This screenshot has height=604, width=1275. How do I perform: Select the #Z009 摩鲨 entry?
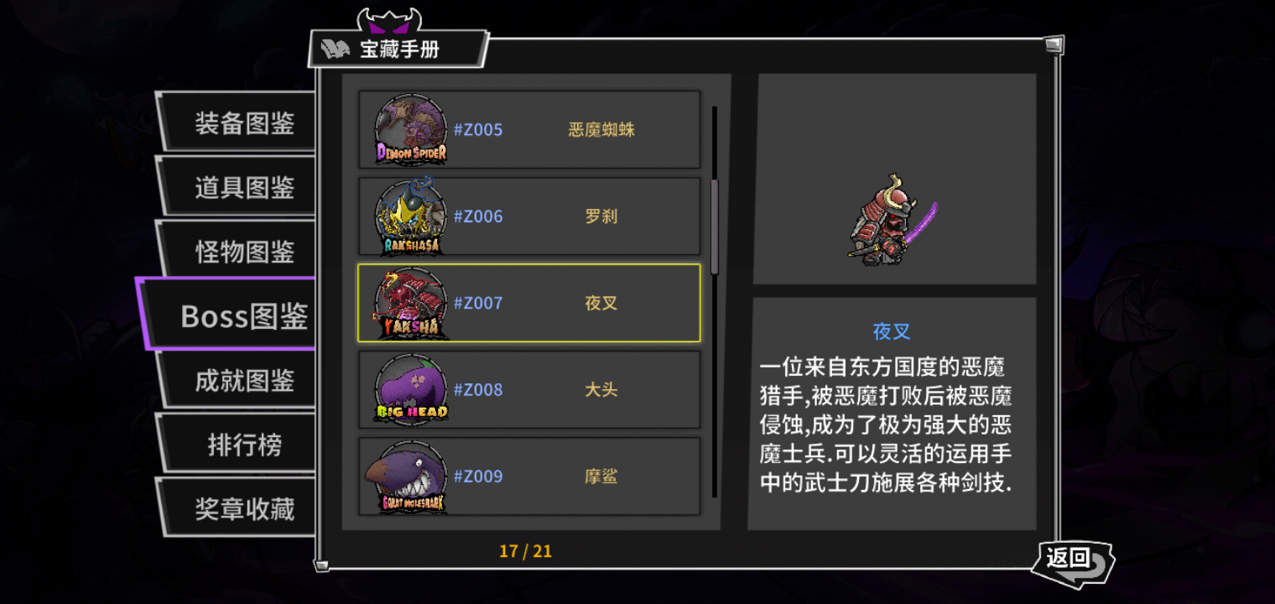(x=529, y=476)
